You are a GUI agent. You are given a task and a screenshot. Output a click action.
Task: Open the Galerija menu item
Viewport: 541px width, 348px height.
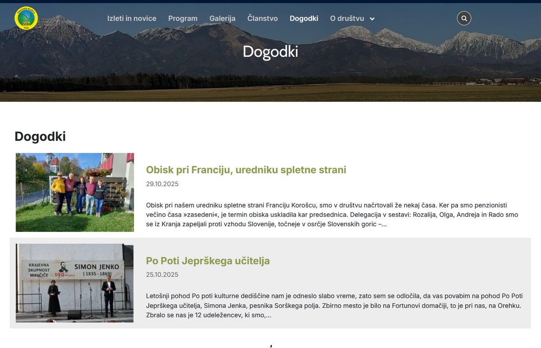[222, 18]
